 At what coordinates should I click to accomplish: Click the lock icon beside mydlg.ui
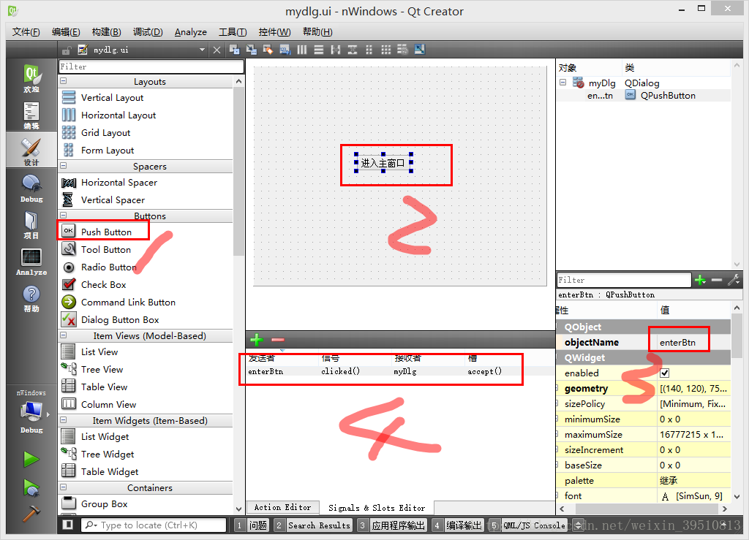click(x=67, y=50)
